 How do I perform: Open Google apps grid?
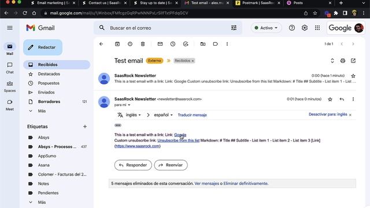[x=317, y=28]
